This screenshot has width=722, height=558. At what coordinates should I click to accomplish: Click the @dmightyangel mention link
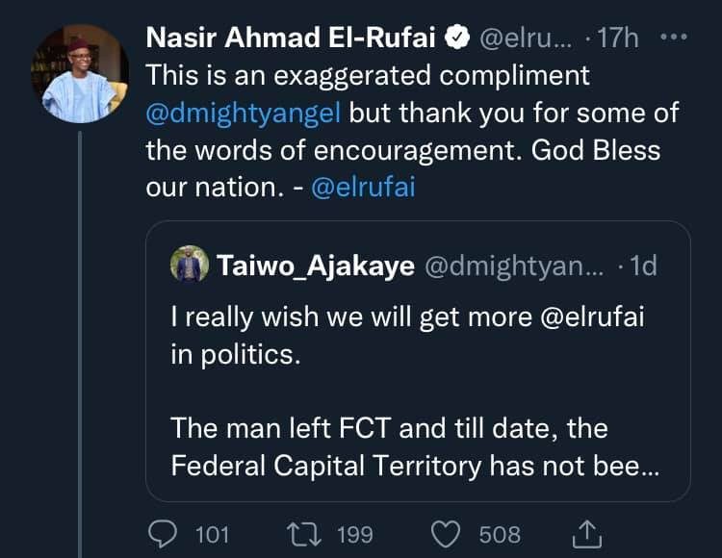pyautogui.click(x=243, y=112)
